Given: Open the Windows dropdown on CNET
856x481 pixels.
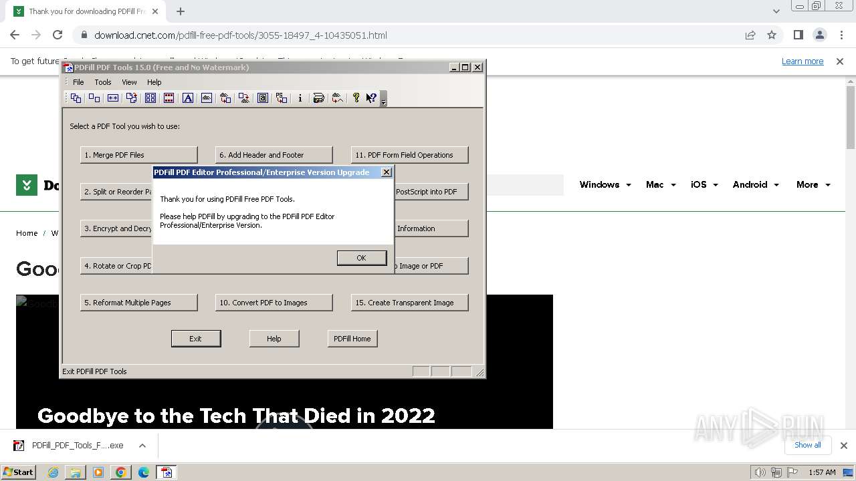Looking at the screenshot, I should (x=605, y=184).
